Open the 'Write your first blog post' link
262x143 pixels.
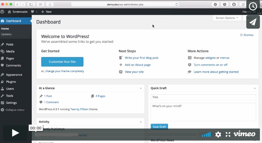[141, 58]
